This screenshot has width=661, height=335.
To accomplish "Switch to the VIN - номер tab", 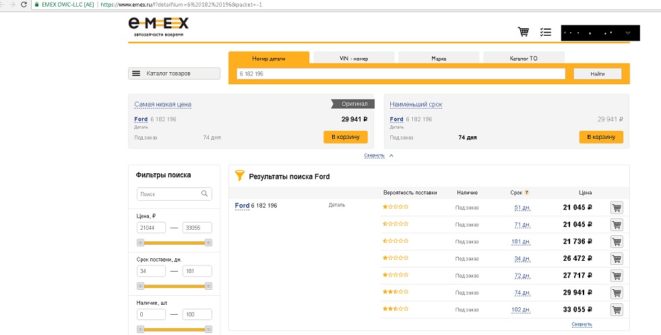I will (x=353, y=59).
